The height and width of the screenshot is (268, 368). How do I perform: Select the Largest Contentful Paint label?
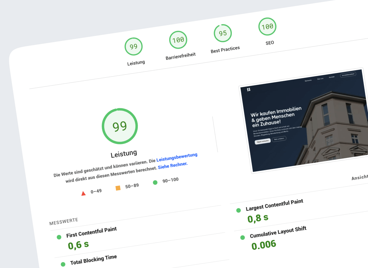pos(275,205)
